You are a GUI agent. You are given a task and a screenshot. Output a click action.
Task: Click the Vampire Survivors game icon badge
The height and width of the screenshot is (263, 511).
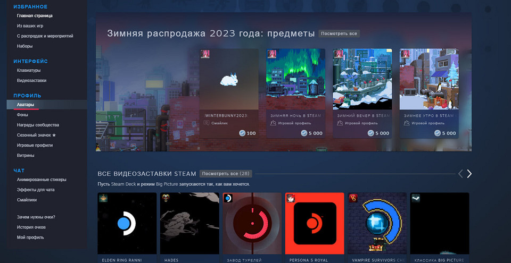(x=352, y=198)
